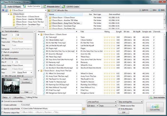The image size is (167, 116).
Task: Open the Options menu
Action: (144, 10)
